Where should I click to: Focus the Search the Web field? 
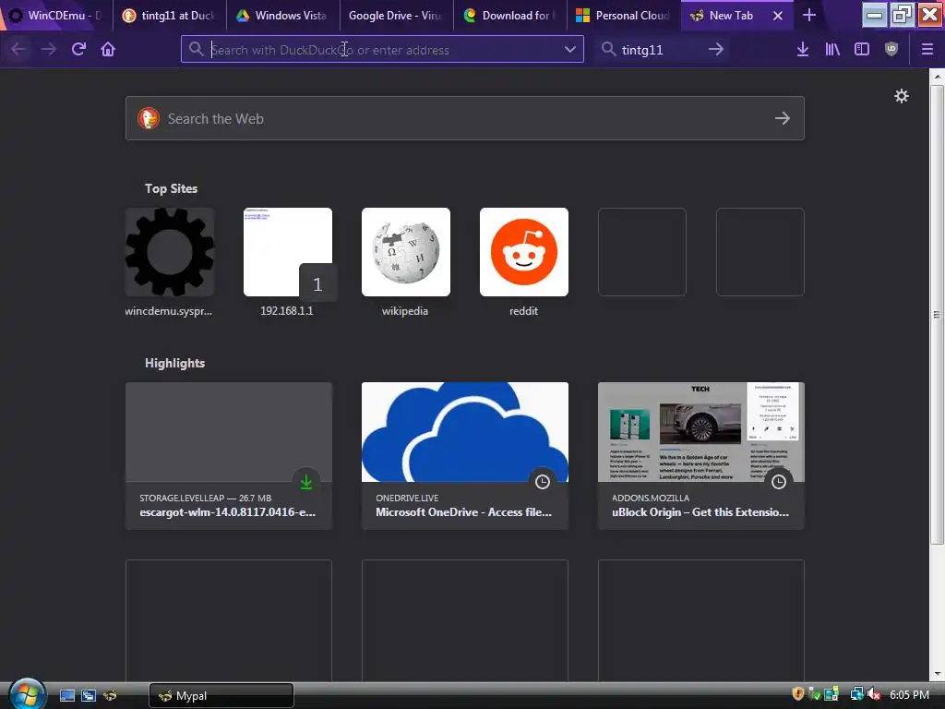click(x=465, y=118)
